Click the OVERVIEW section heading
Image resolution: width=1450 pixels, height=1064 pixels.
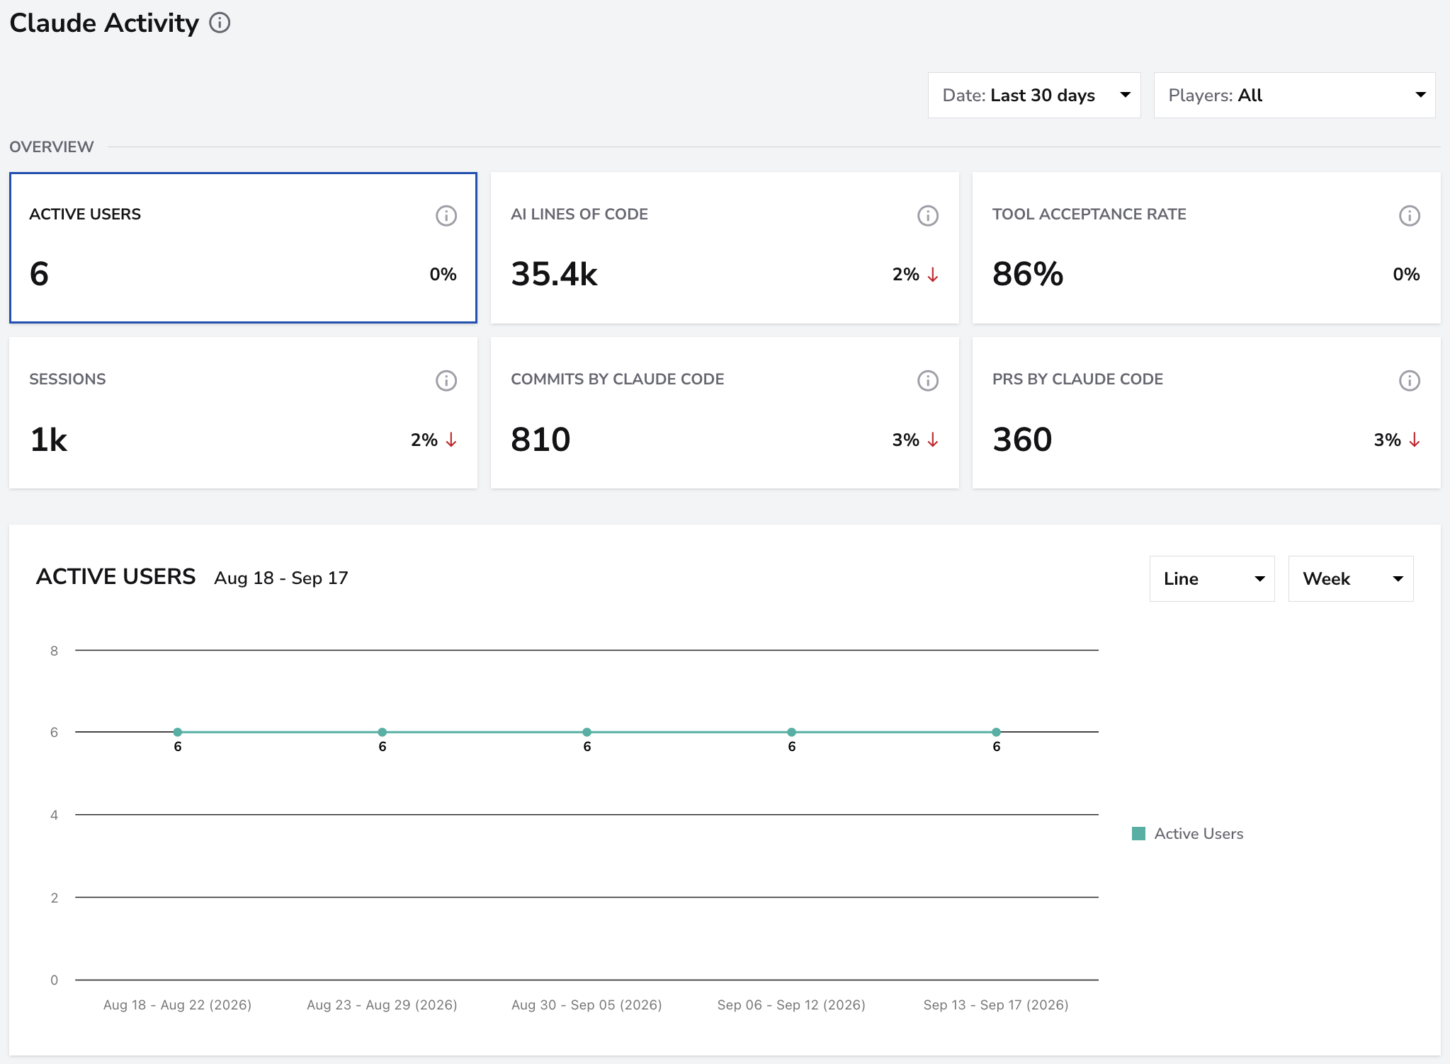pyautogui.click(x=52, y=147)
